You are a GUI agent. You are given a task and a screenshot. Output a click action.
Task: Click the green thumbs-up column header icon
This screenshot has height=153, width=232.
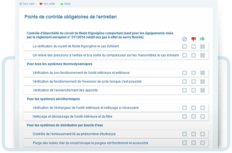(x=202, y=39)
